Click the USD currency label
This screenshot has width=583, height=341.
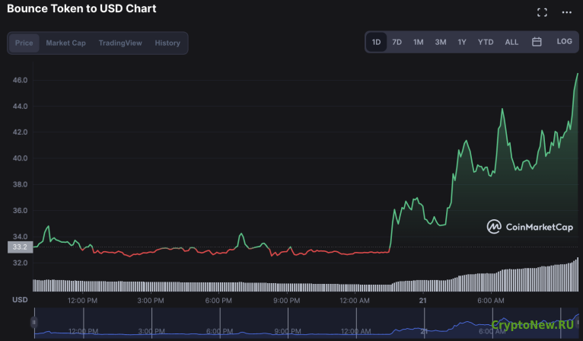tap(20, 300)
